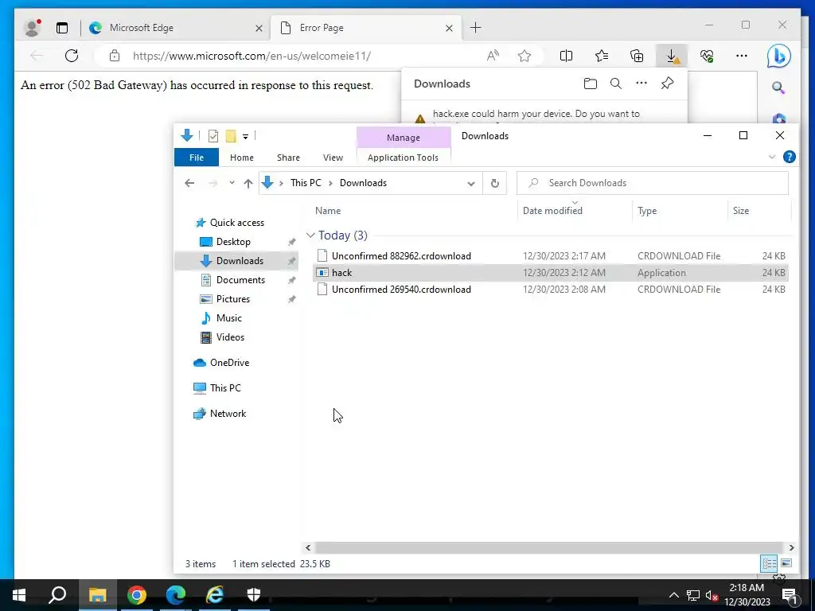Click Edge sidebar search icon
815x611 pixels.
point(778,88)
